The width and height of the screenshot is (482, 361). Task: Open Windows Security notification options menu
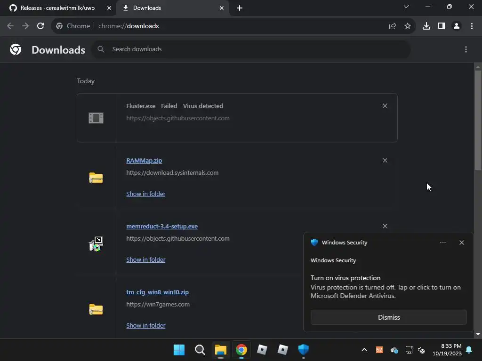[442, 243]
